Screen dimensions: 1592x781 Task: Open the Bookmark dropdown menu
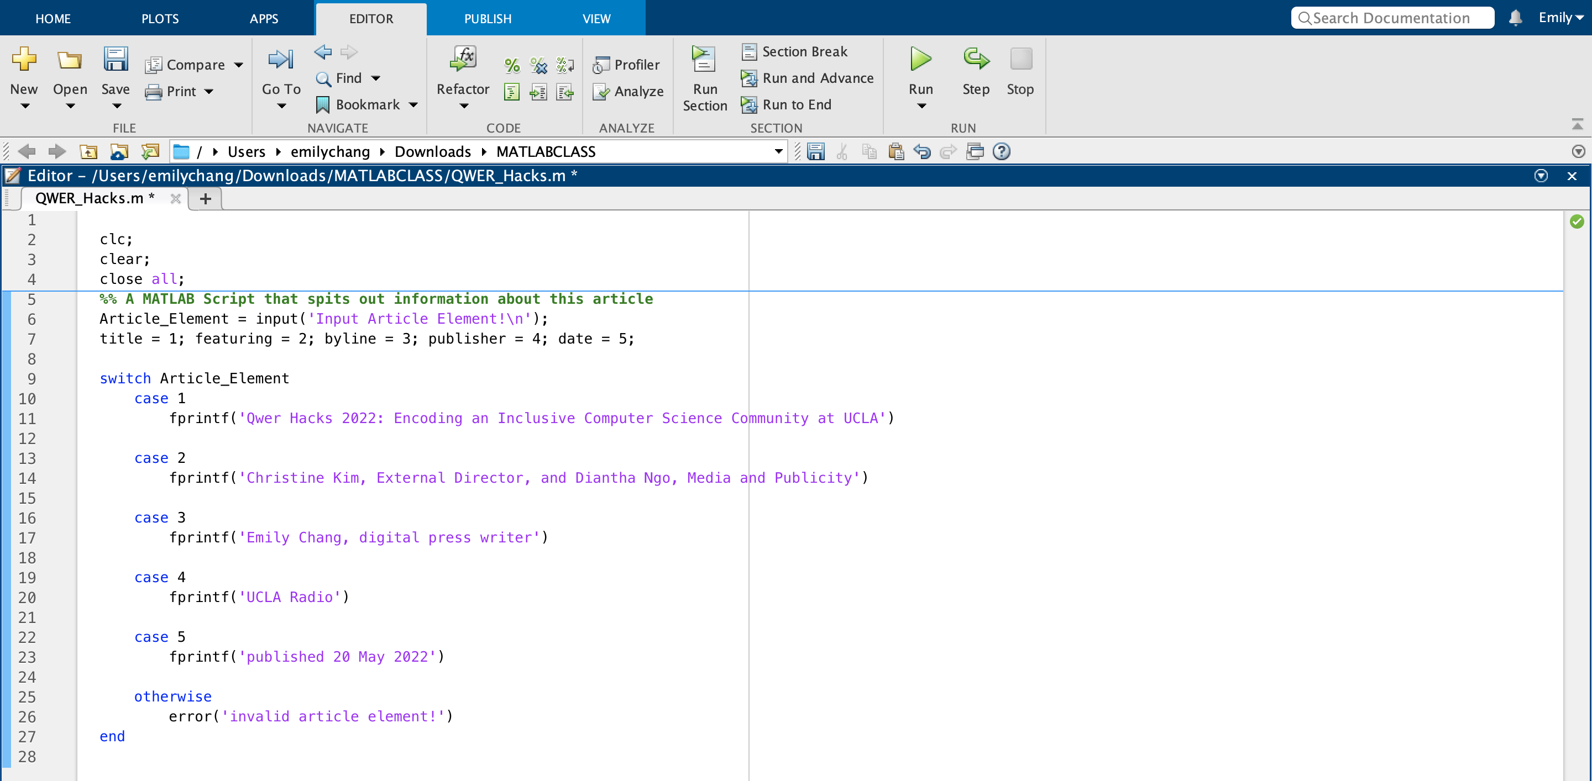[413, 105]
